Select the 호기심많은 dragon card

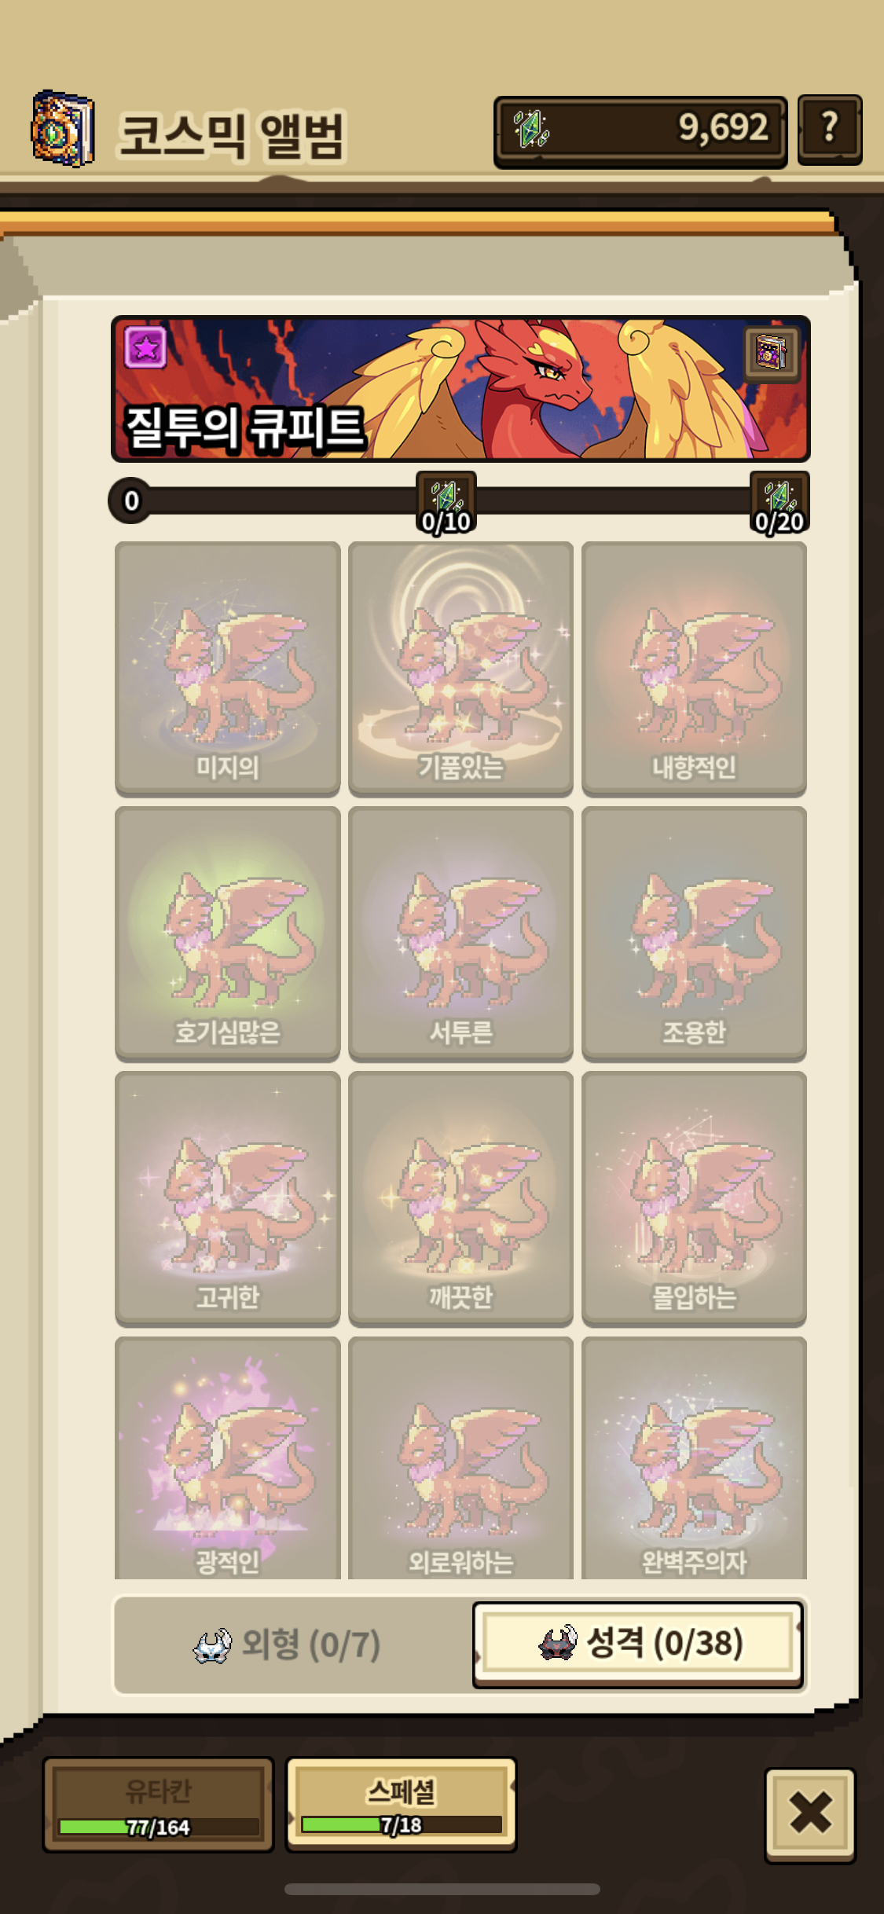[228, 933]
